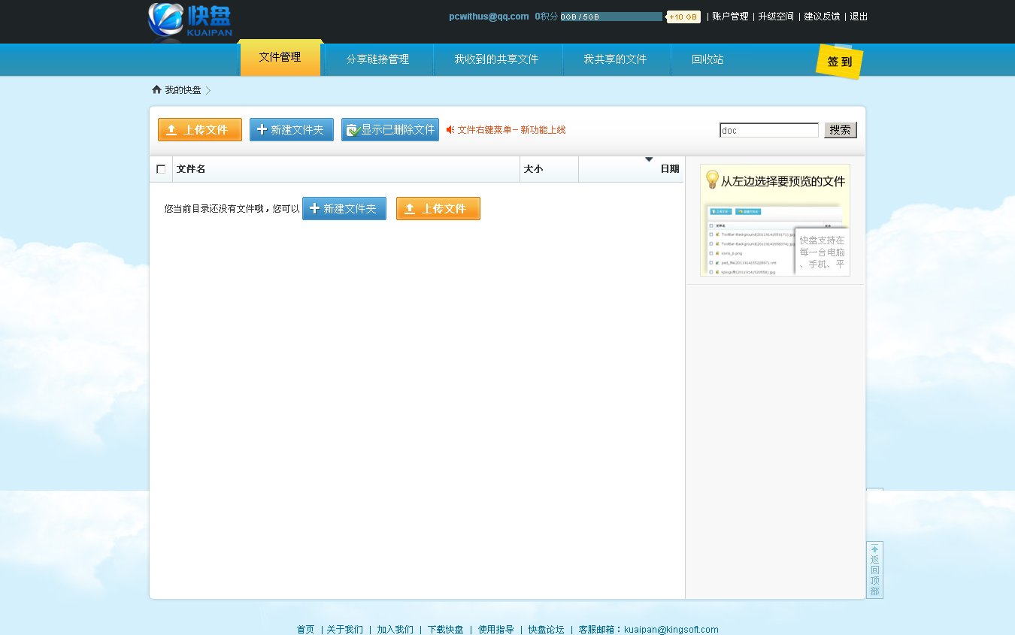Image resolution: width=1015 pixels, height=635 pixels.
Task: Click the top toolbar 新建文件夹 button
Action: click(292, 129)
